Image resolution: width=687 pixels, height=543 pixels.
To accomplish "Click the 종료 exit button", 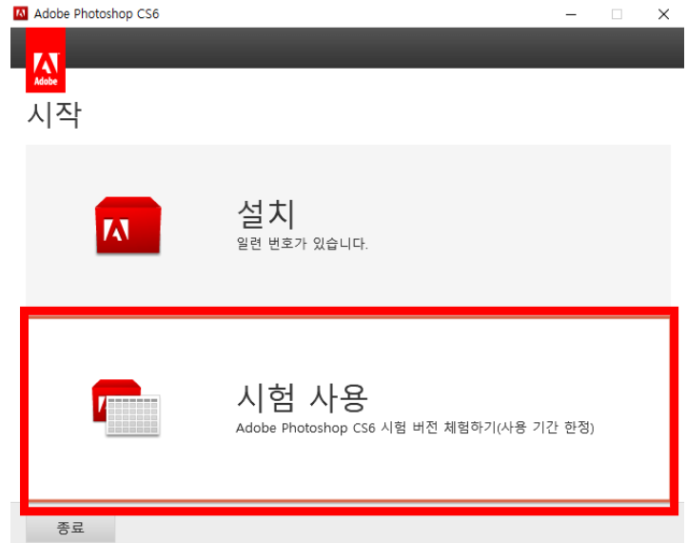I will (70, 528).
